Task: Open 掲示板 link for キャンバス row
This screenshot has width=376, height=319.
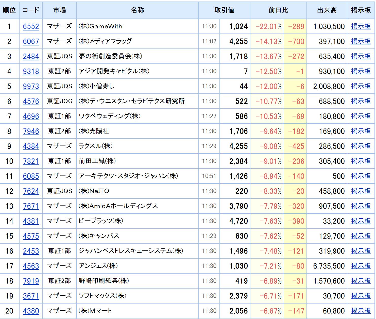Action: point(361,236)
